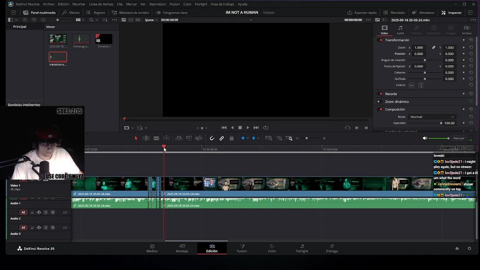Viewport: 480px width, 270px height.
Task: Play the timeline forward
Action: pos(248,128)
